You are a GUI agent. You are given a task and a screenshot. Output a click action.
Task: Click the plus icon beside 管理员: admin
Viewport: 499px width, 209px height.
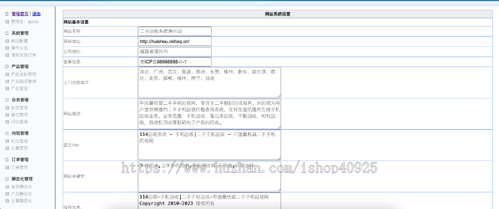tap(7, 22)
